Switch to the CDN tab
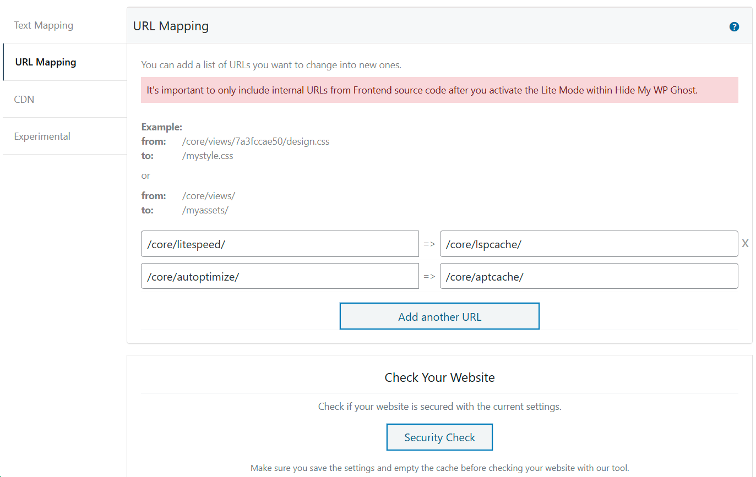This screenshot has width=756, height=477. (24, 100)
